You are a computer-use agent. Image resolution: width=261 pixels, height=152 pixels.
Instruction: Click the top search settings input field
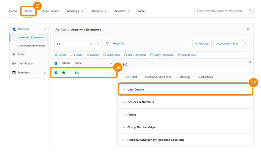(222, 11)
